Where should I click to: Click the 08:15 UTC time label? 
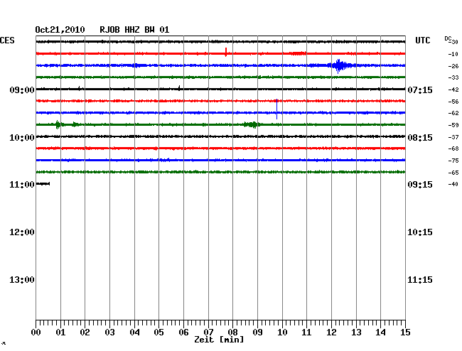420,138
